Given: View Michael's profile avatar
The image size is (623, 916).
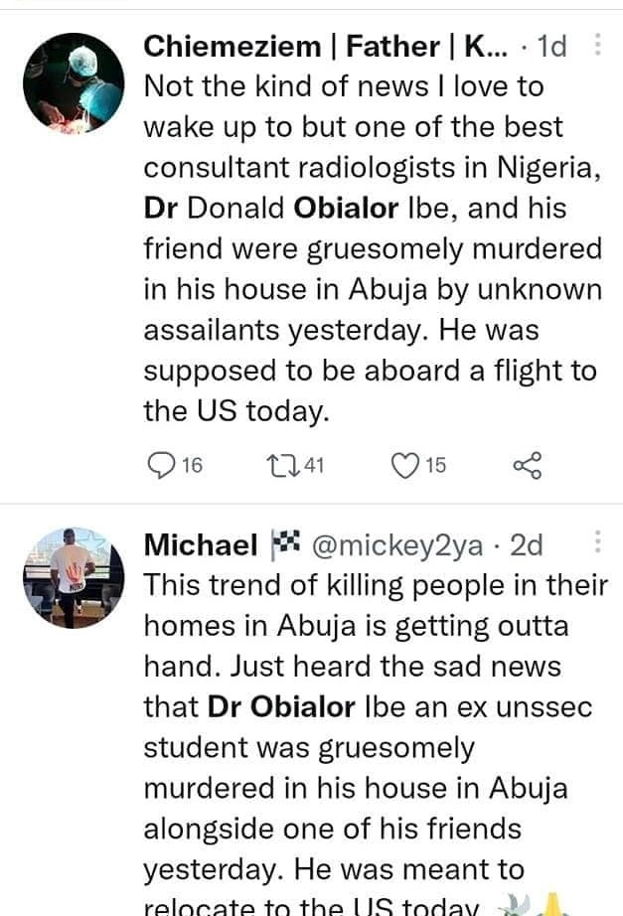Looking at the screenshot, I should [x=74, y=578].
